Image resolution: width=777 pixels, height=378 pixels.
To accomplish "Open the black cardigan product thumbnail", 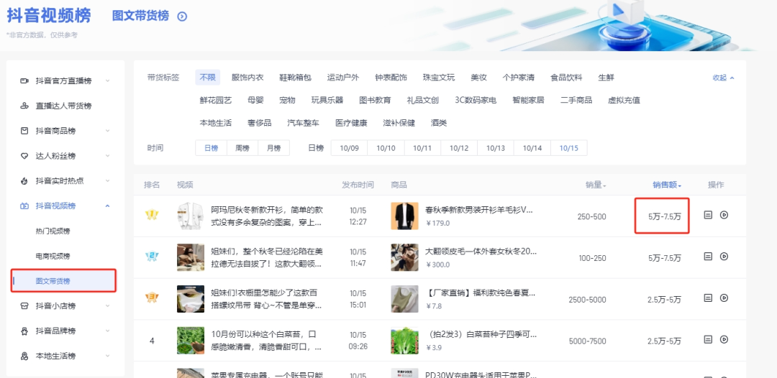I will coord(404,215).
